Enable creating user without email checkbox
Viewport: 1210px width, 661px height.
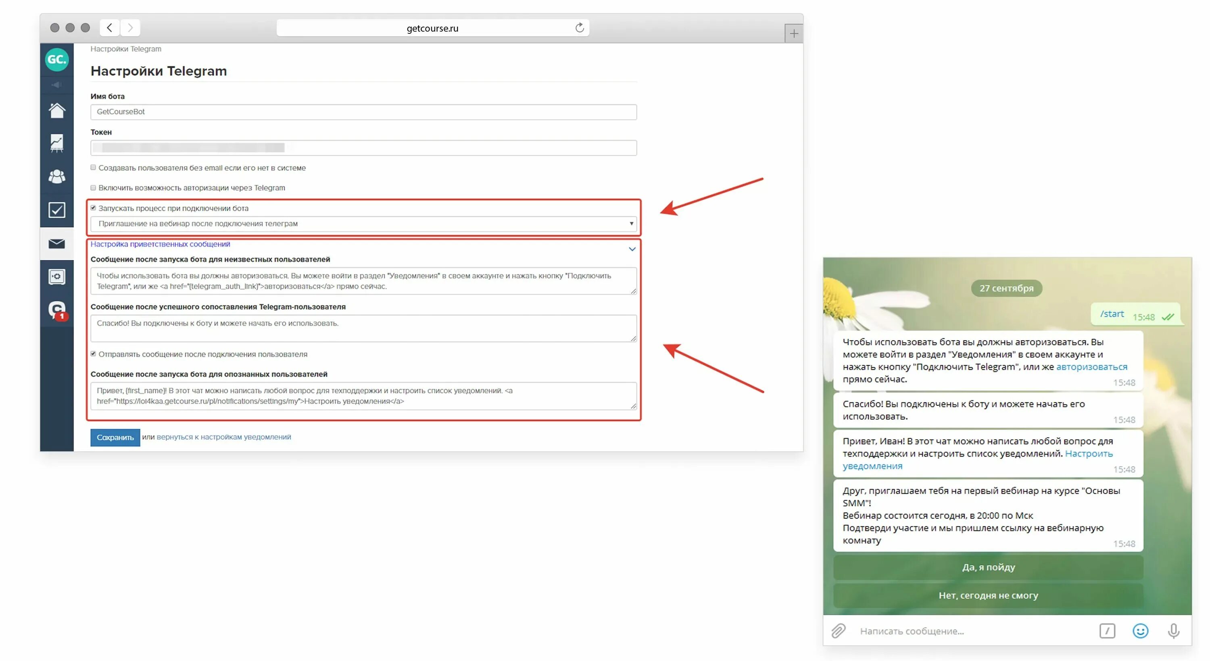tap(93, 168)
